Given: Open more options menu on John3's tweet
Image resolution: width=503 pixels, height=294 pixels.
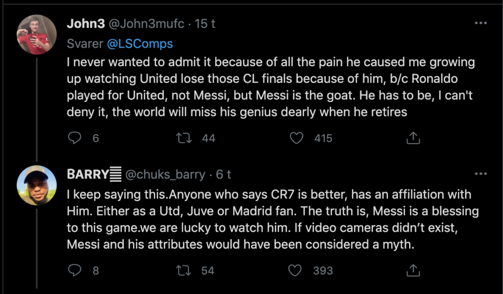Looking at the screenshot, I should click(x=480, y=23).
